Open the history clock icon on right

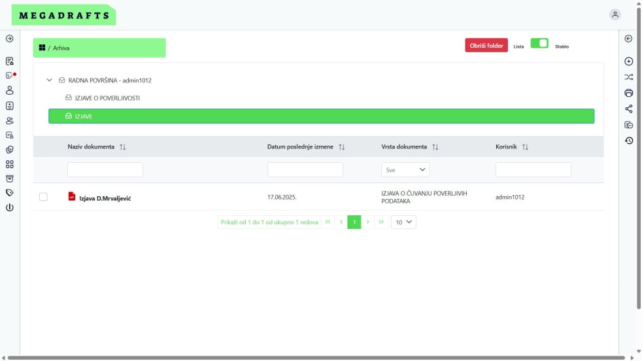[629, 141]
